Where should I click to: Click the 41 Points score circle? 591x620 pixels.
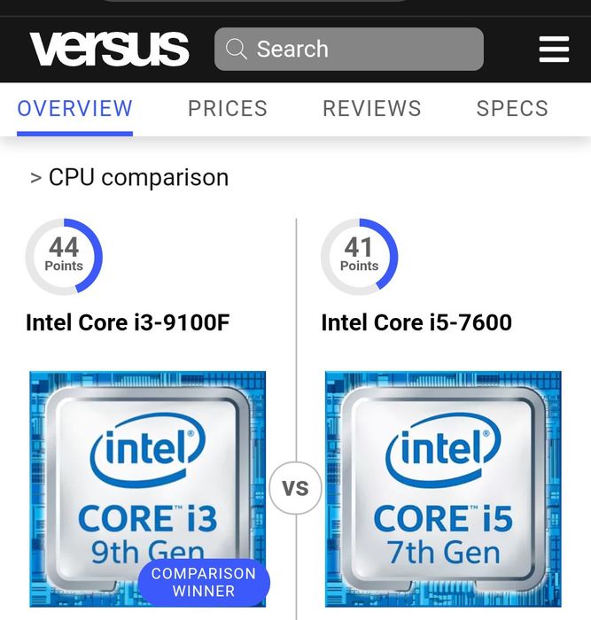pos(359,257)
